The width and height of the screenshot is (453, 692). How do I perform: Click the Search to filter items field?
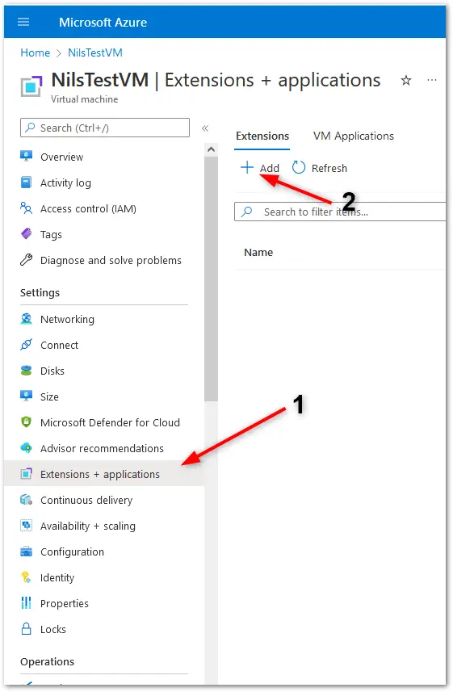click(340, 212)
